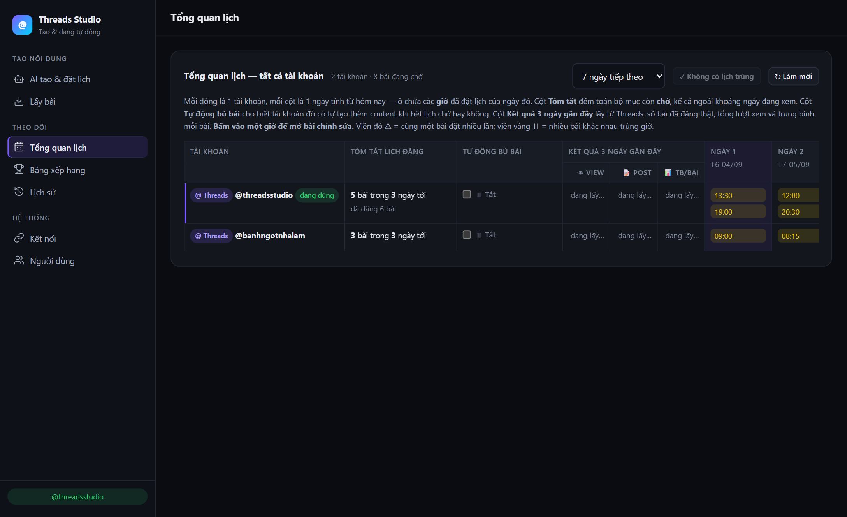The image size is (847, 517).
Task: Open the 13:30 scheduled post slot
Action: 738,195
